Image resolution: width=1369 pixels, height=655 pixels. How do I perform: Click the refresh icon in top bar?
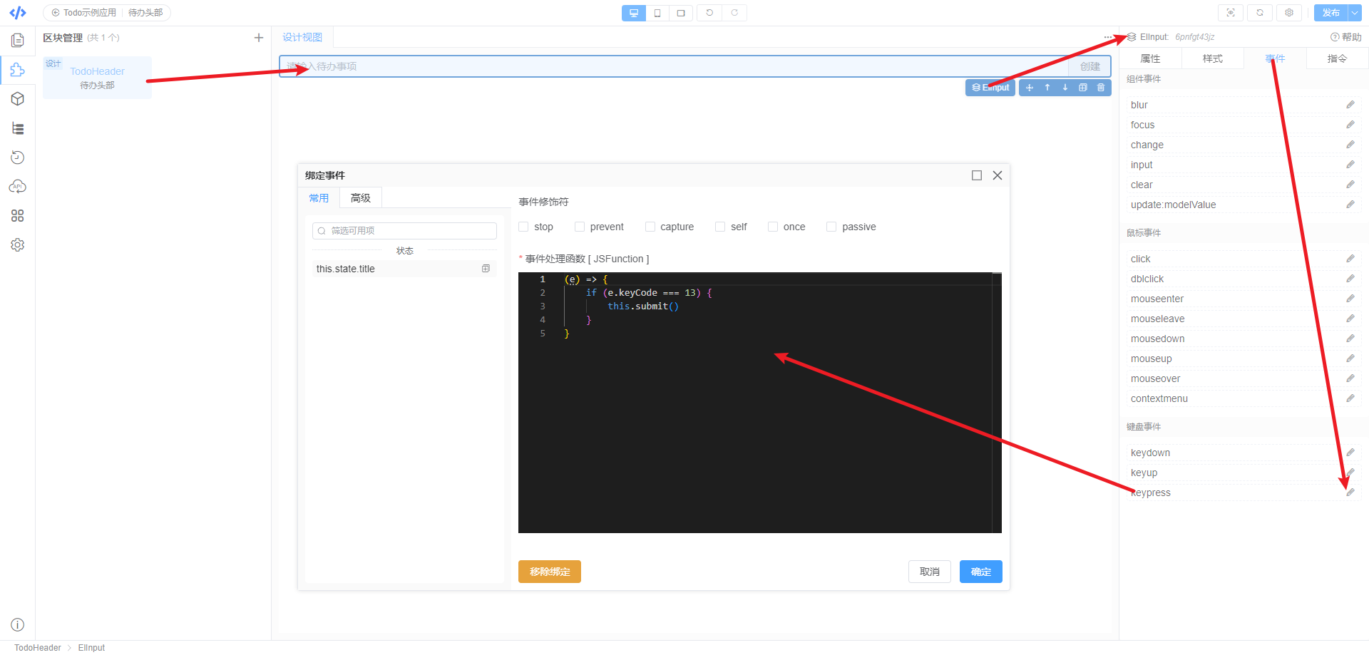click(1260, 13)
